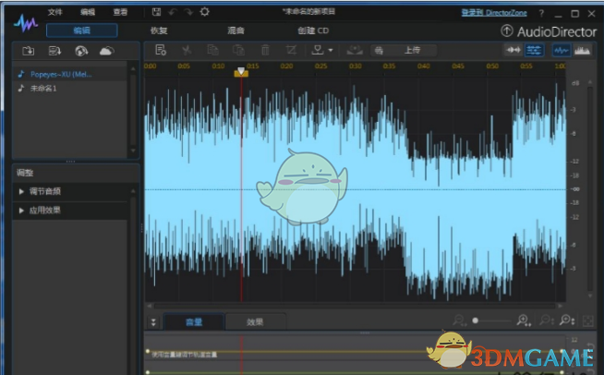The height and width of the screenshot is (375, 604).
Task: Switch to waveform view icon
Action: click(x=562, y=50)
